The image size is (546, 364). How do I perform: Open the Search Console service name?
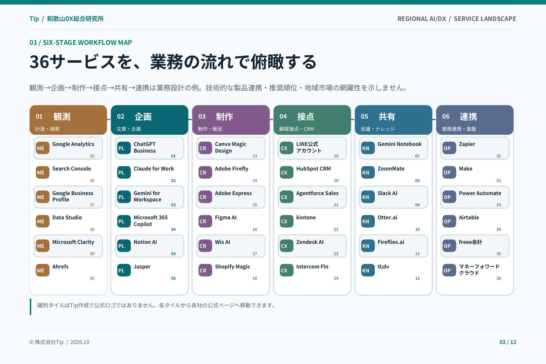pos(72,169)
